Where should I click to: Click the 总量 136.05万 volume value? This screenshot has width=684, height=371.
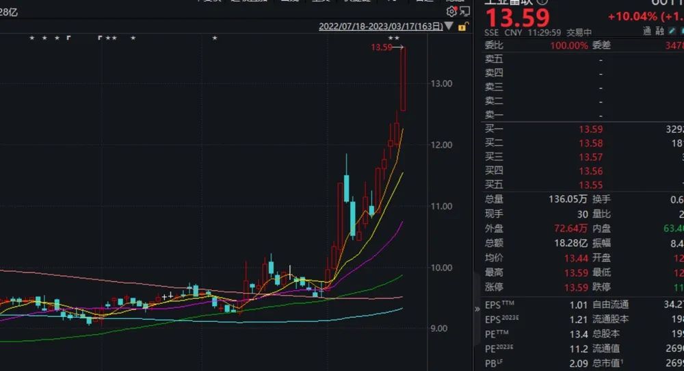coord(568,199)
